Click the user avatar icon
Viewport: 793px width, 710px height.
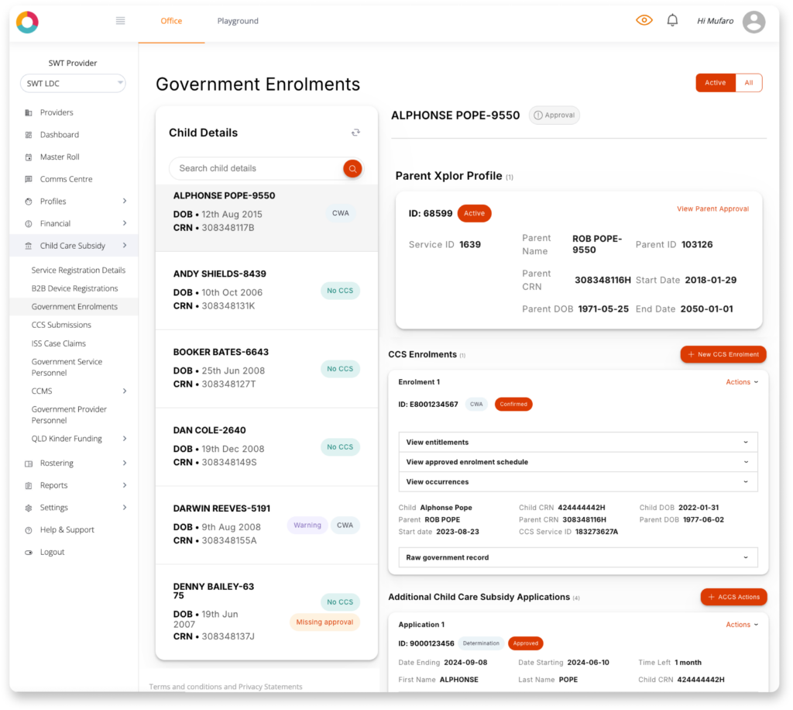click(x=754, y=22)
